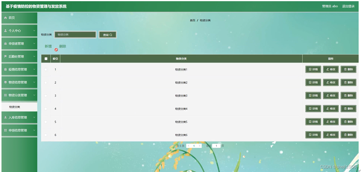Check the checkbox for row 物资分类5
361x172 pixels.
(x=46, y=122)
